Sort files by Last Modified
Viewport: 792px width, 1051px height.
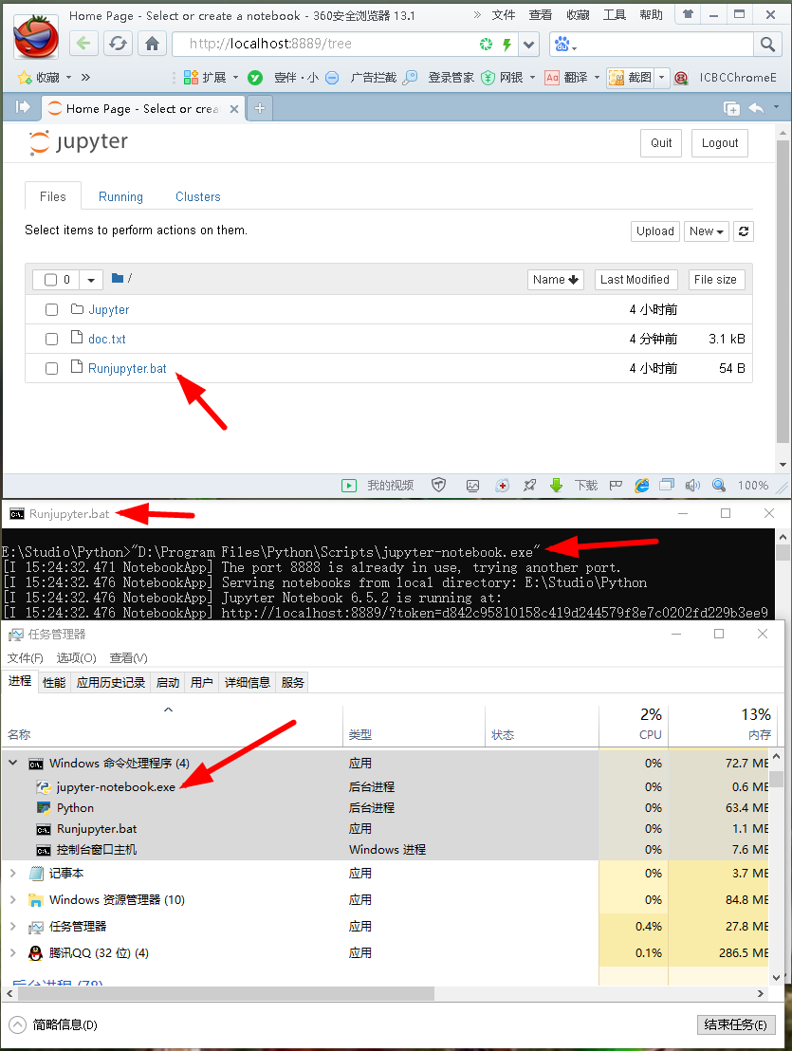[x=635, y=280]
